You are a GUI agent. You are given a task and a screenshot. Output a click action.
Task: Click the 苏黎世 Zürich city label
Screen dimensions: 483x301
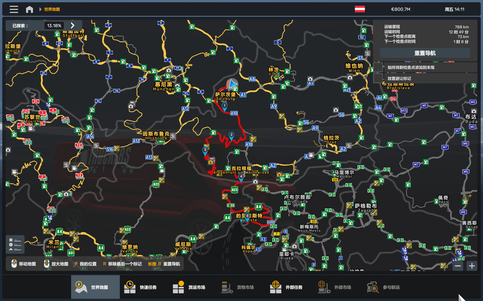(32, 119)
